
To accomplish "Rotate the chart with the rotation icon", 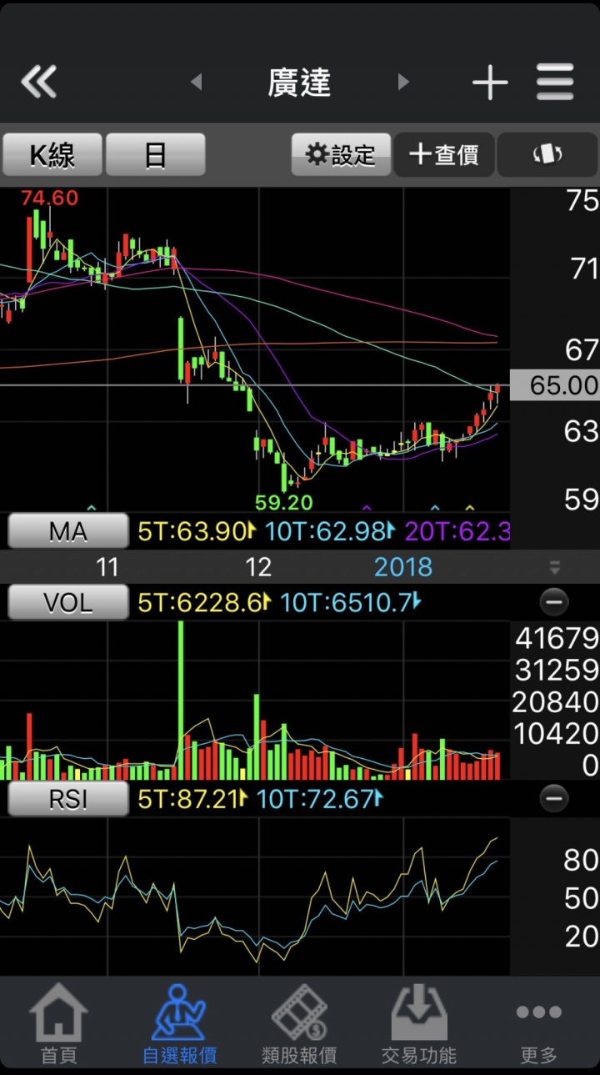I will click(x=547, y=154).
